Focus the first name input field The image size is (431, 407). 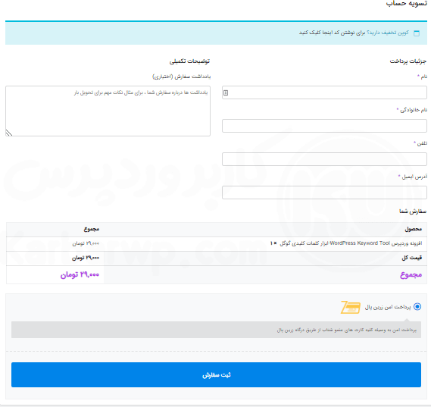pyautogui.click(x=324, y=92)
